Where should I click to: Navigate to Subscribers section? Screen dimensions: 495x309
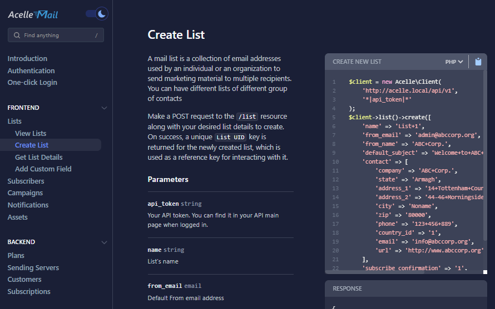26,181
